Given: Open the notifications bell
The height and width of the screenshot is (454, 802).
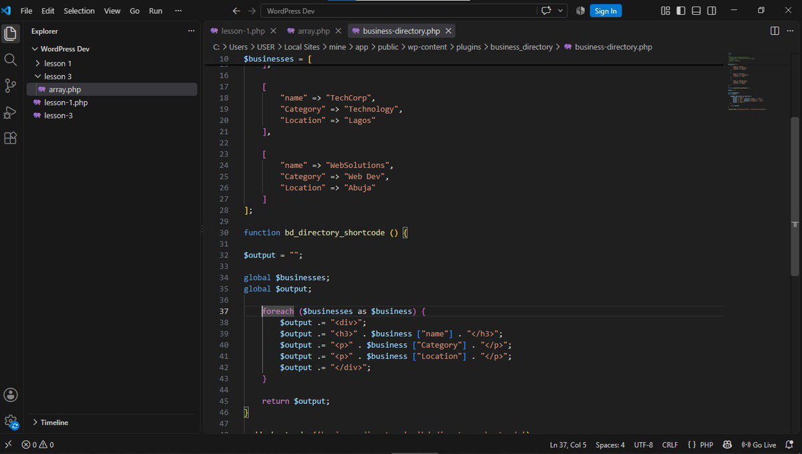Looking at the screenshot, I should [x=790, y=445].
